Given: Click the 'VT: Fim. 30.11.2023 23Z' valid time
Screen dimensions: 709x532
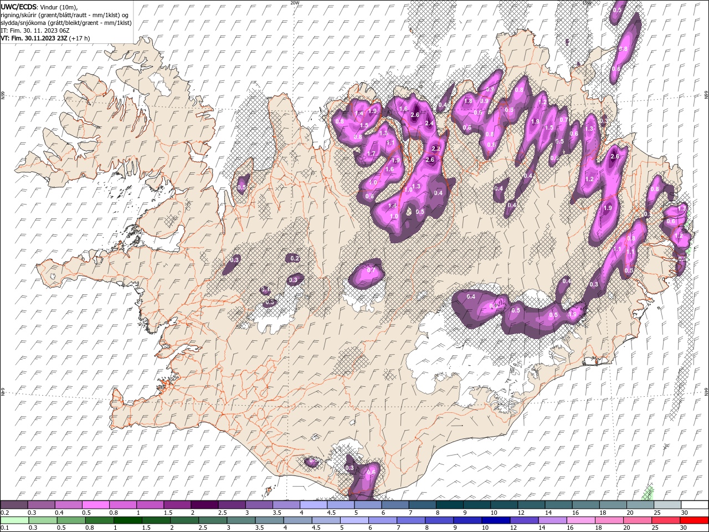Looking at the screenshot, I should tap(34, 38).
